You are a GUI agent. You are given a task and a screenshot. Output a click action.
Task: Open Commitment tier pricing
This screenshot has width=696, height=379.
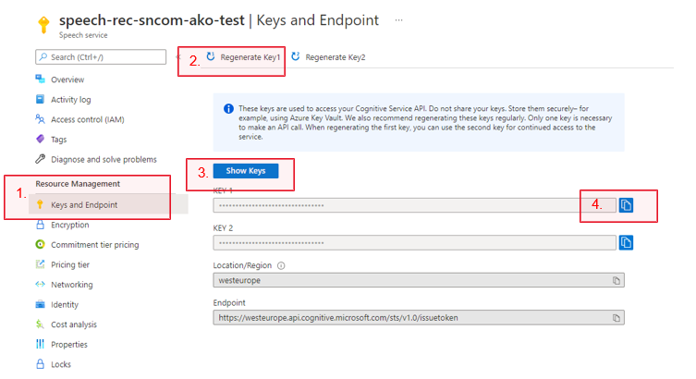coord(94,245)
